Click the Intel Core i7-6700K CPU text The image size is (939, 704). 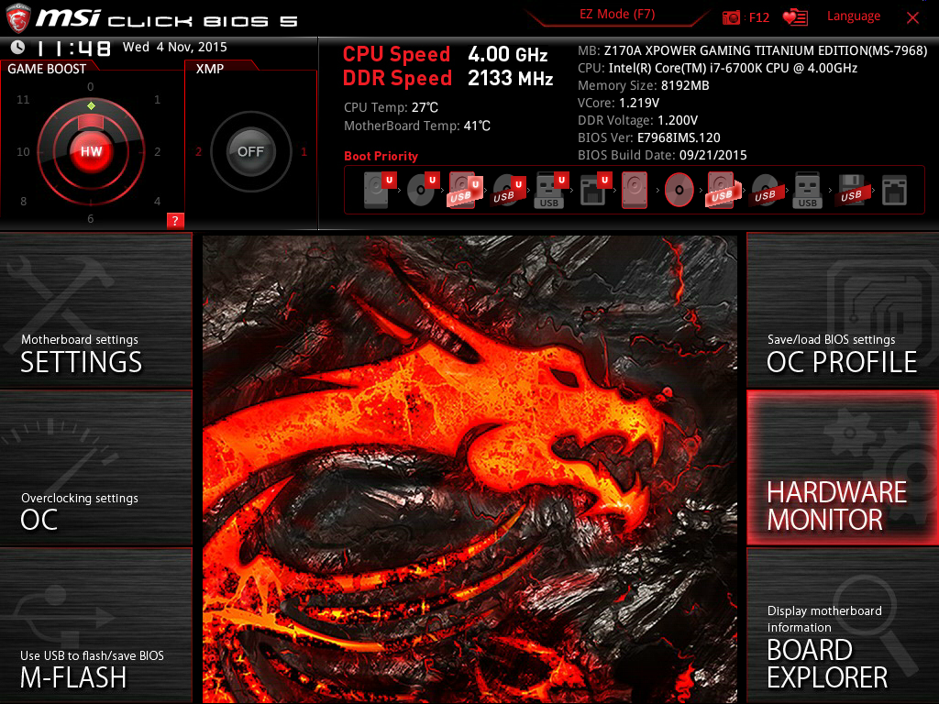tap(717, 68)
